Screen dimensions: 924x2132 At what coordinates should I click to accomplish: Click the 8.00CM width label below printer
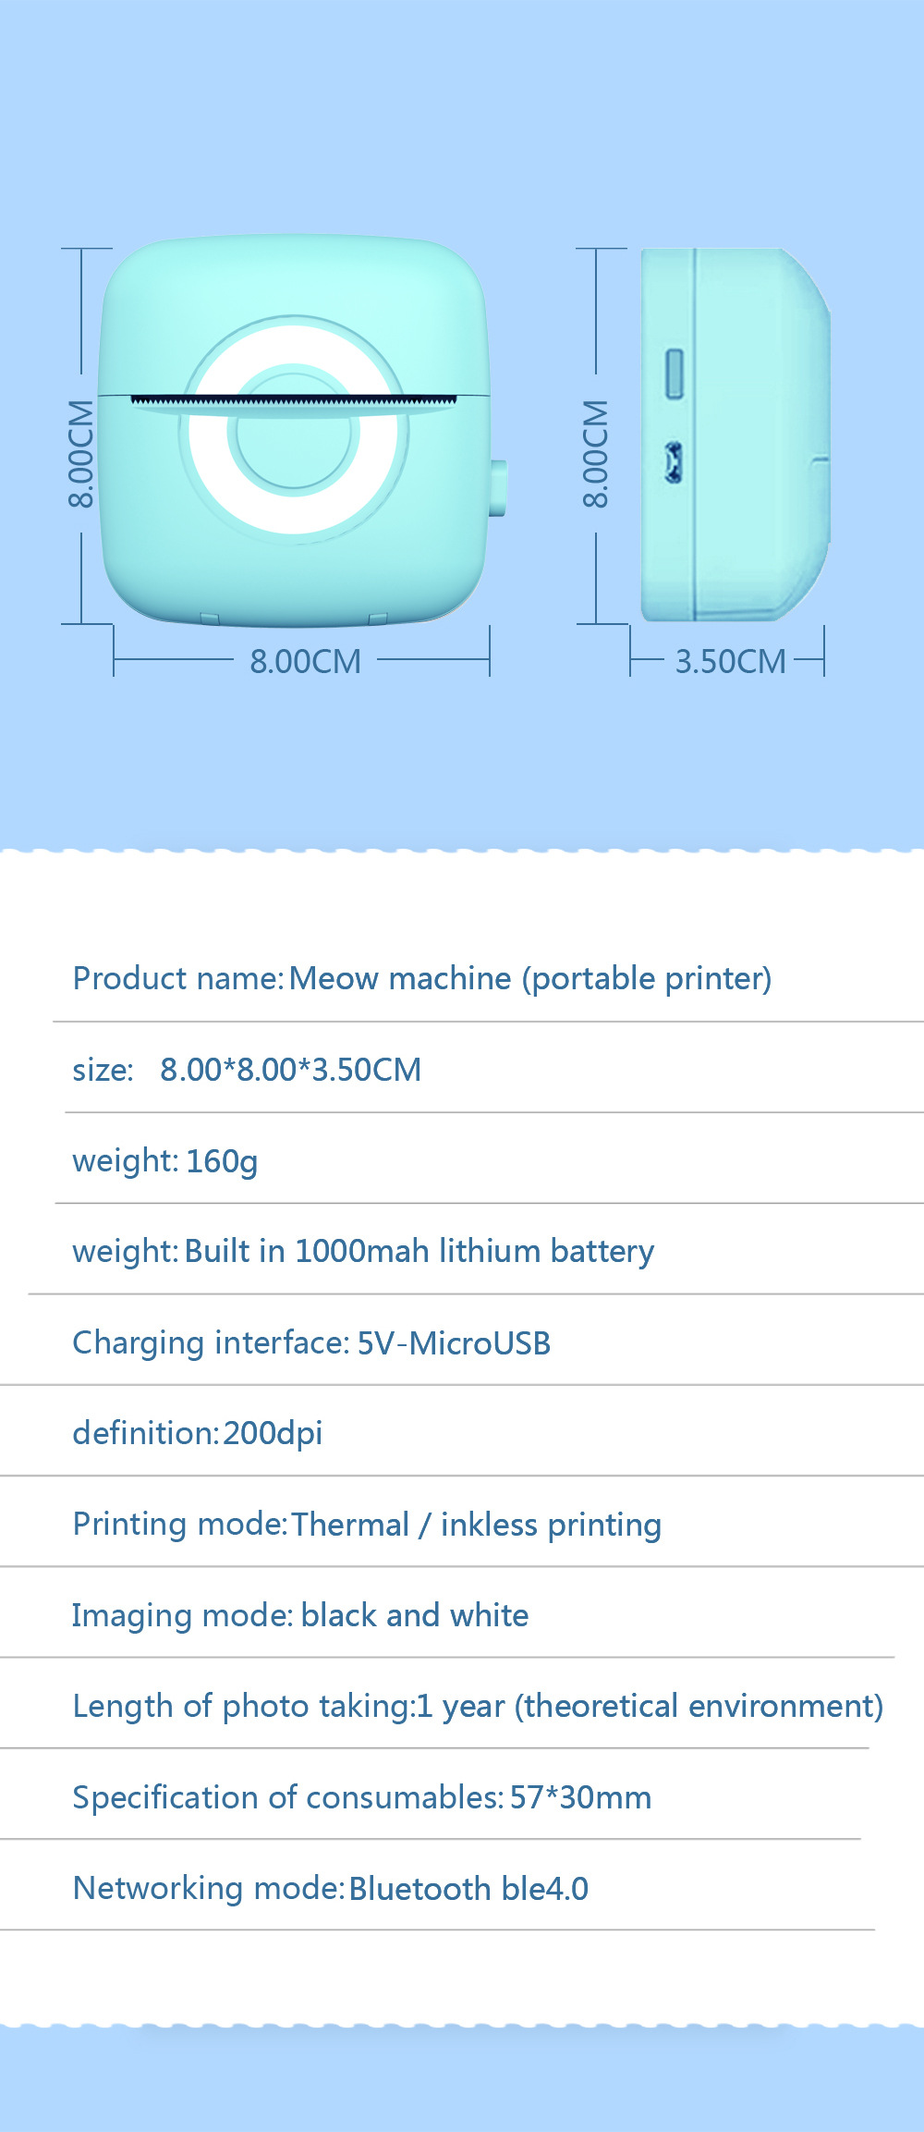tap(306, 662)
